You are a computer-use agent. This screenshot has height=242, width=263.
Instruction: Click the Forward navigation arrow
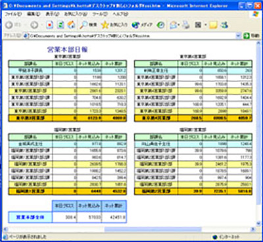pos(34,25)
